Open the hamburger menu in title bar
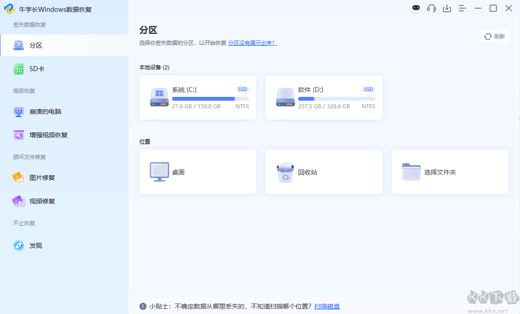 coord(462,8)
